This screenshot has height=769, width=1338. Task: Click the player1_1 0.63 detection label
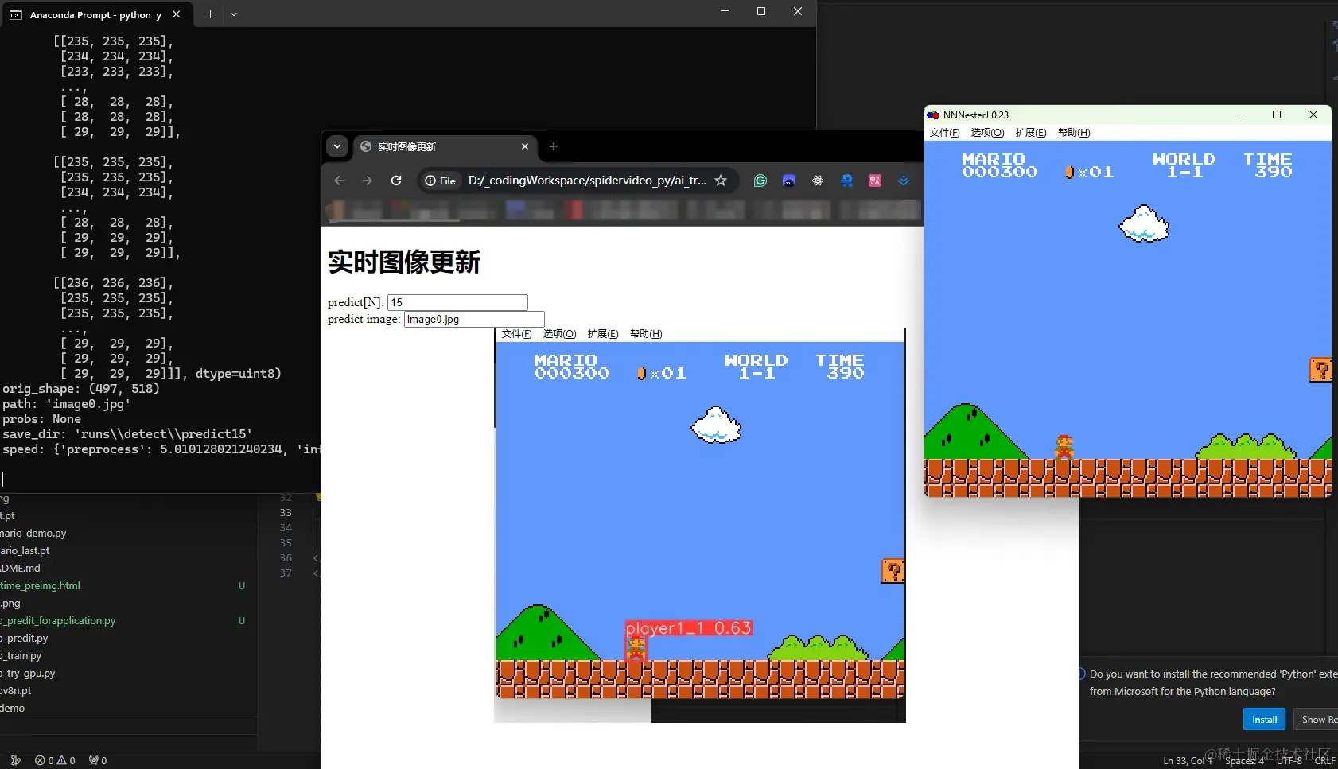point(689,628)
